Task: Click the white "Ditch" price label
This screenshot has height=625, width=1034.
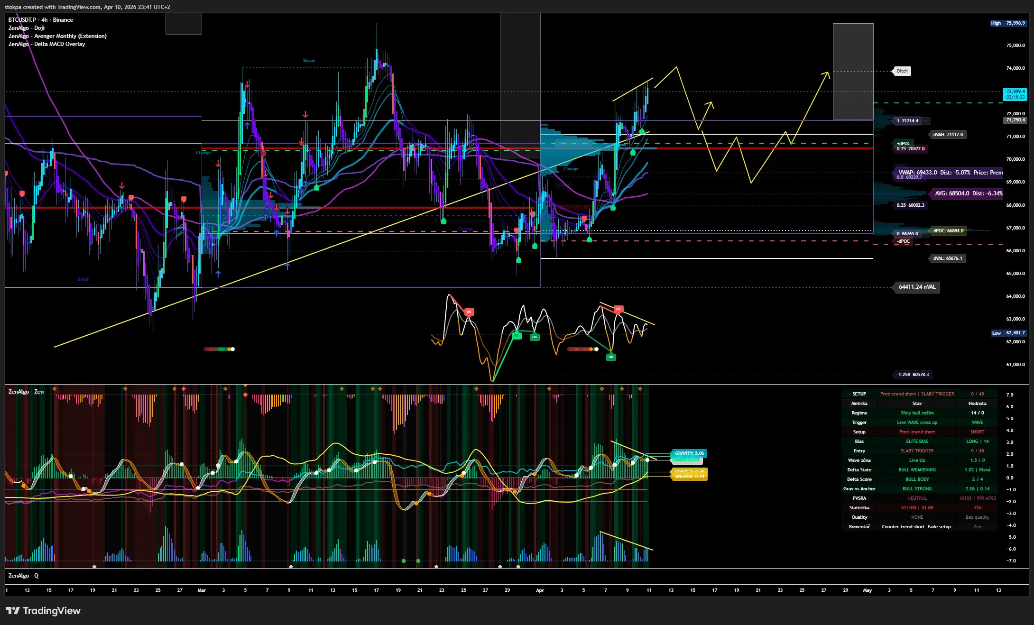Action: [x=902, y=71]
